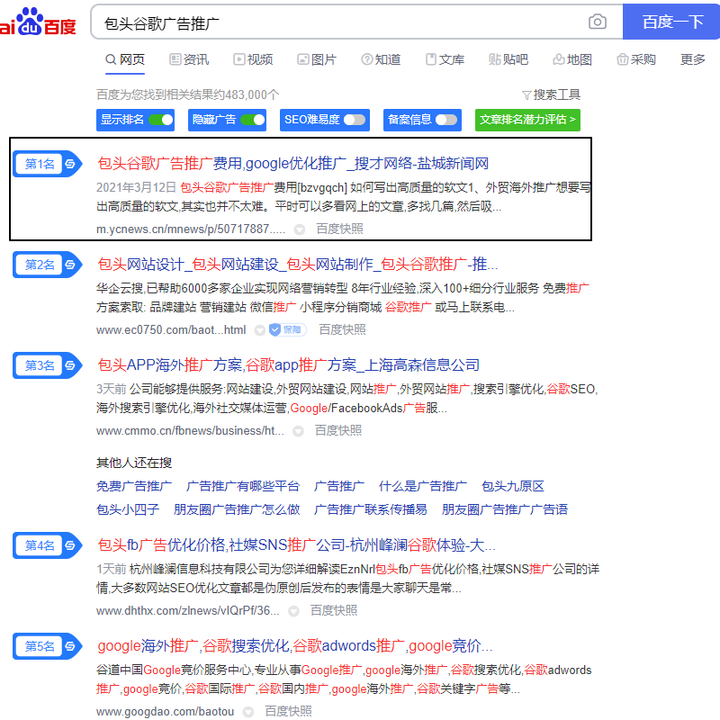The image size is (720, 720).
Task: Open 百度快照 for ec0750.com result
Action: tap(343, 330)
